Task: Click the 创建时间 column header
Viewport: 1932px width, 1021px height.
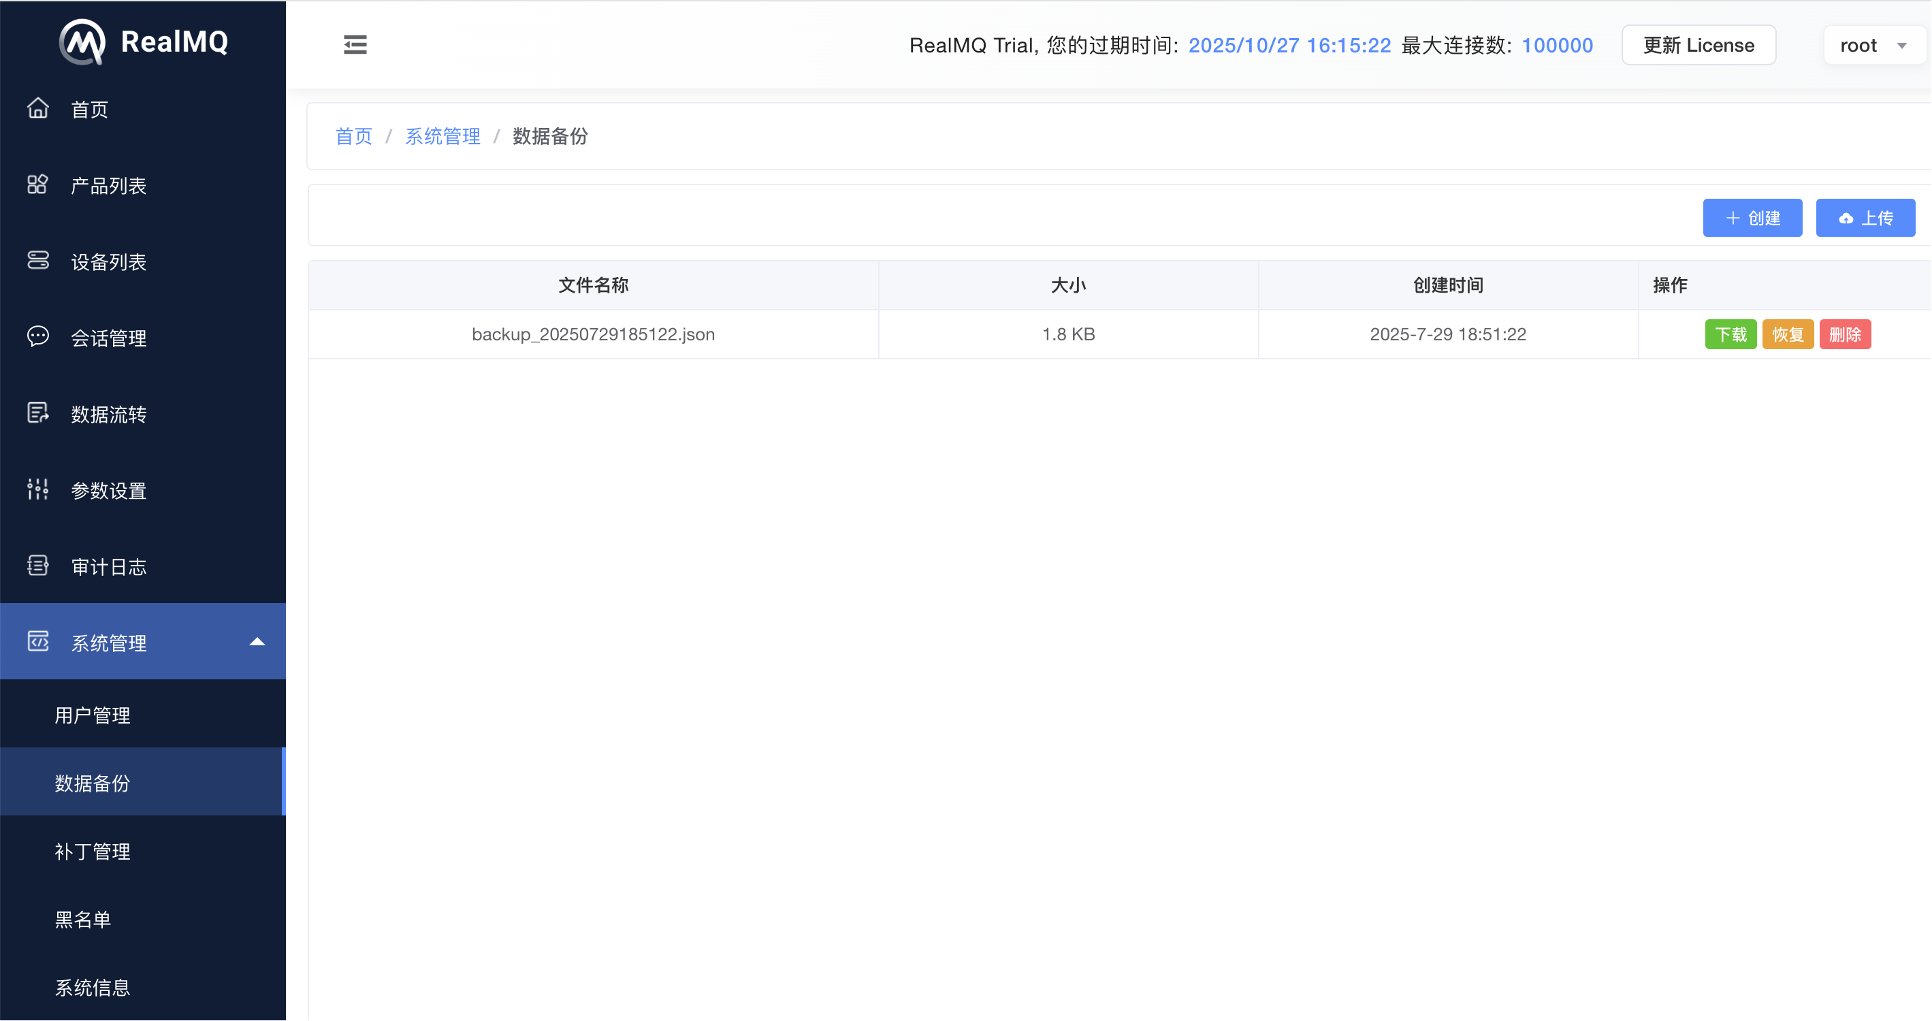Action: [1448, 286]
